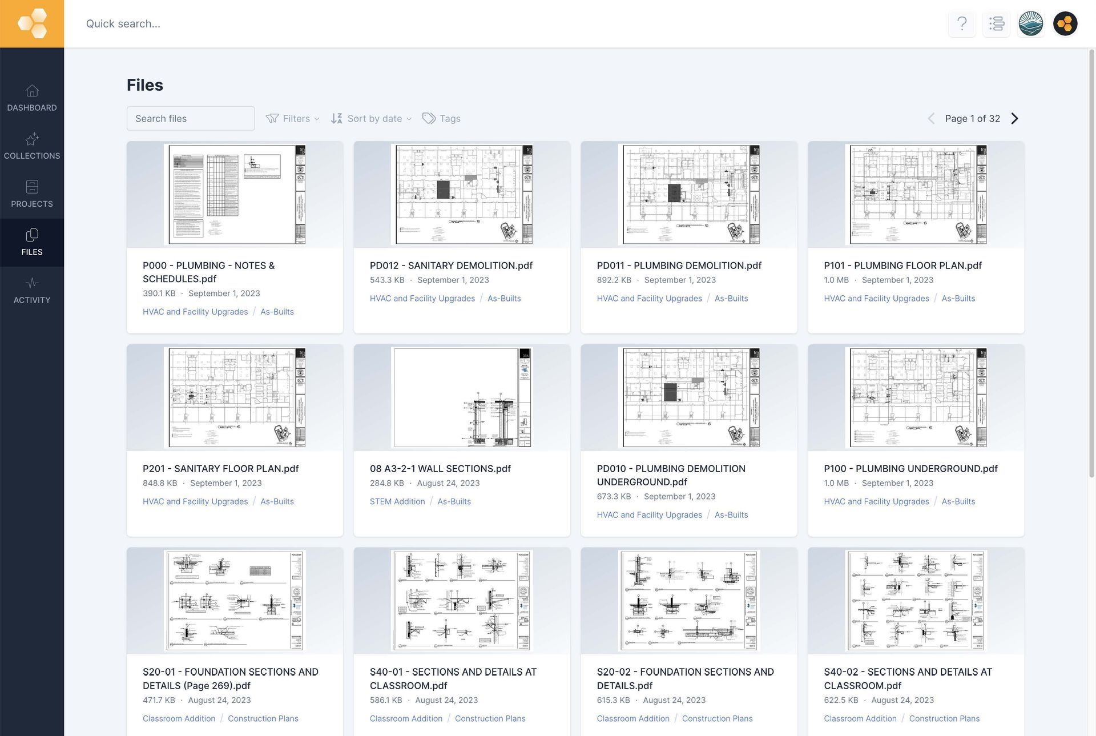Click the help question mark icon
The width and height of the screenshot is (1096, 736).
pyautogui.click(x=962, y=23)
